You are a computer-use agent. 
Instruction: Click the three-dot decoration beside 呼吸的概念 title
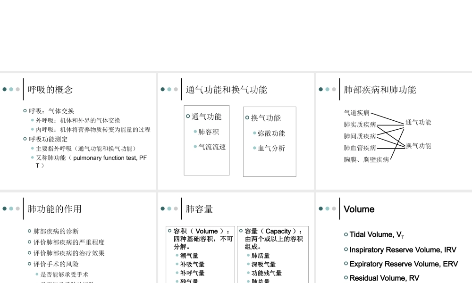[x=11, y=89]
